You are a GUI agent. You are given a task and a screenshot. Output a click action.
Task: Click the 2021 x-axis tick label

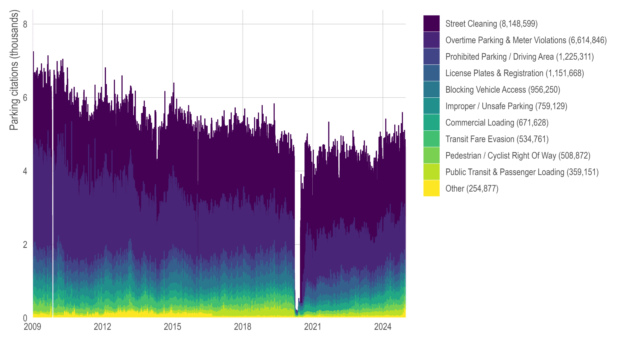click(x=312, y=327)
